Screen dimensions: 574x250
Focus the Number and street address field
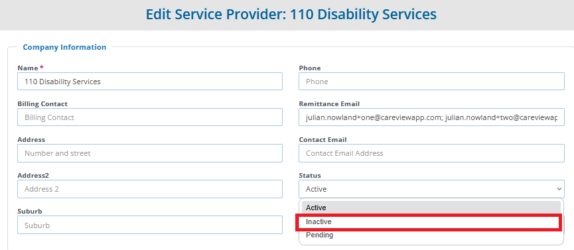[x=150, y=153]
